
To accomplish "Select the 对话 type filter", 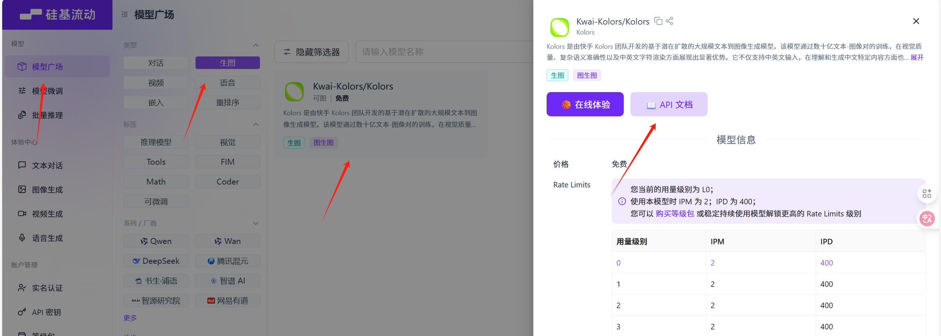I will click(156, 63).
